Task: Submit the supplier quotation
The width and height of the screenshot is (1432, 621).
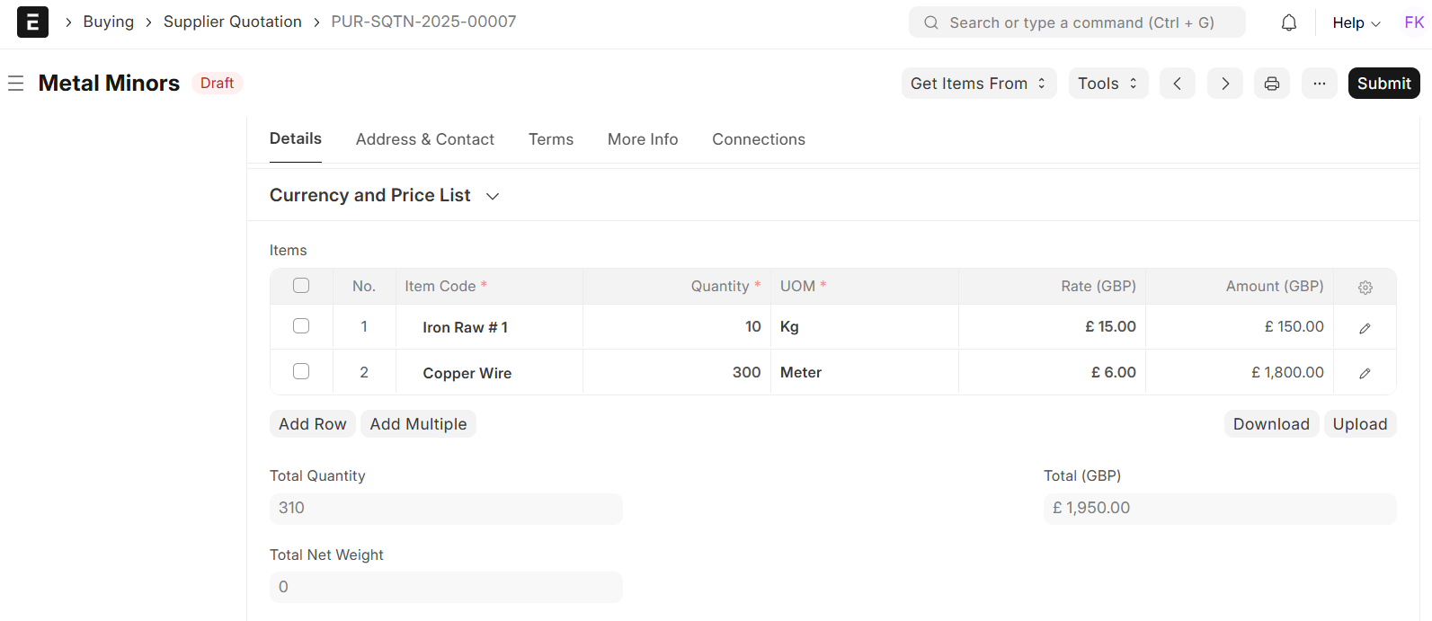Action: tap(1383, 84)
